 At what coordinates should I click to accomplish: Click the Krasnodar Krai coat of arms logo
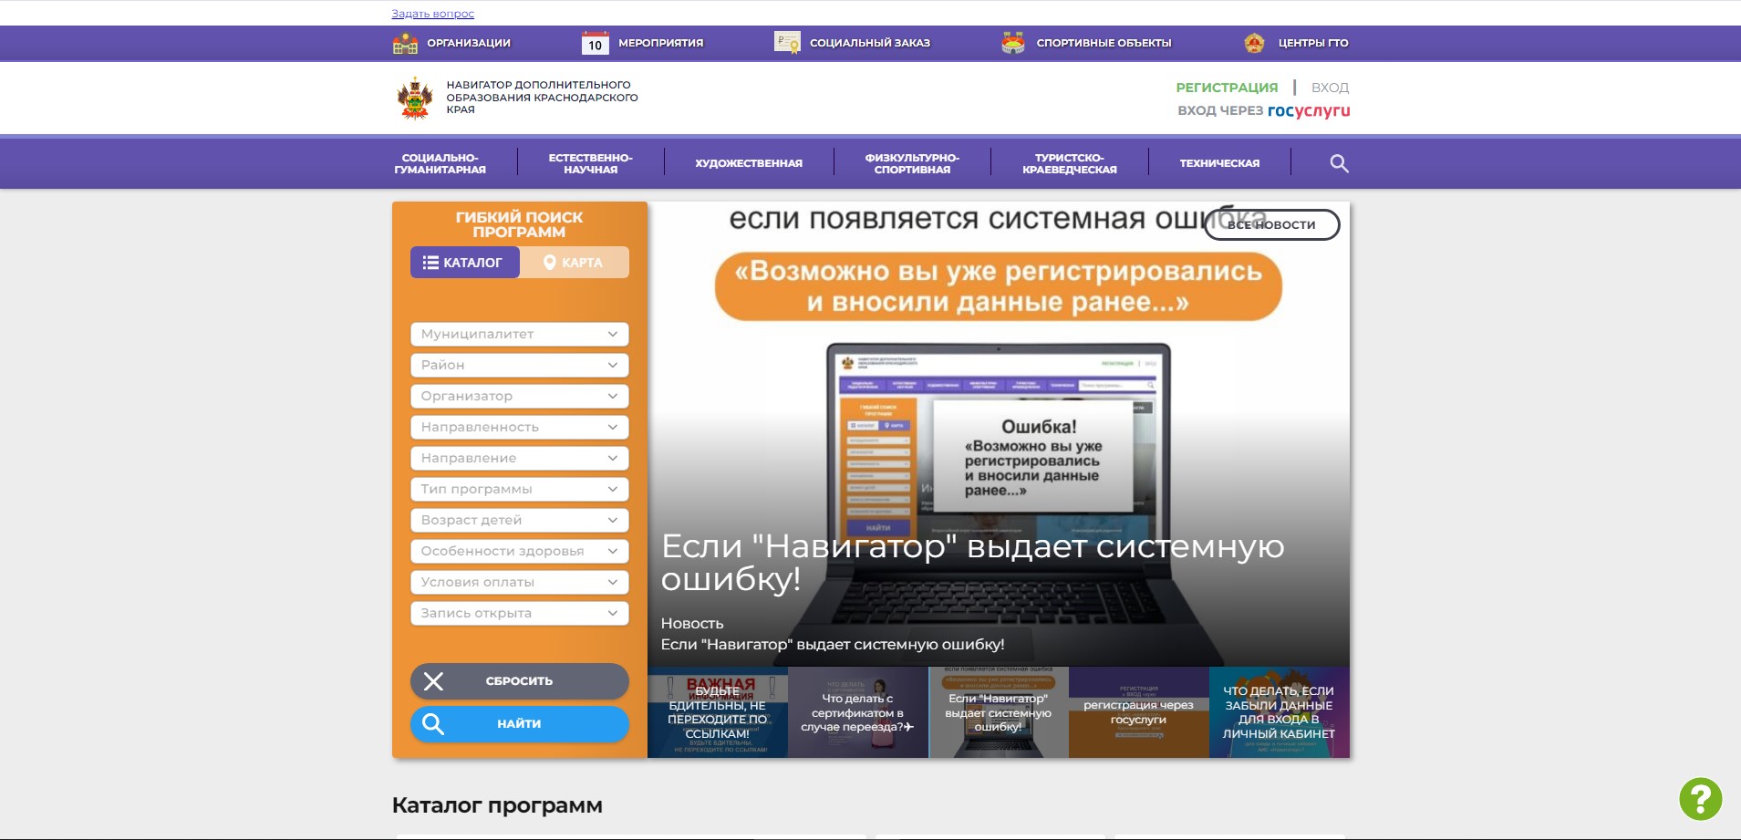(415, 98)
